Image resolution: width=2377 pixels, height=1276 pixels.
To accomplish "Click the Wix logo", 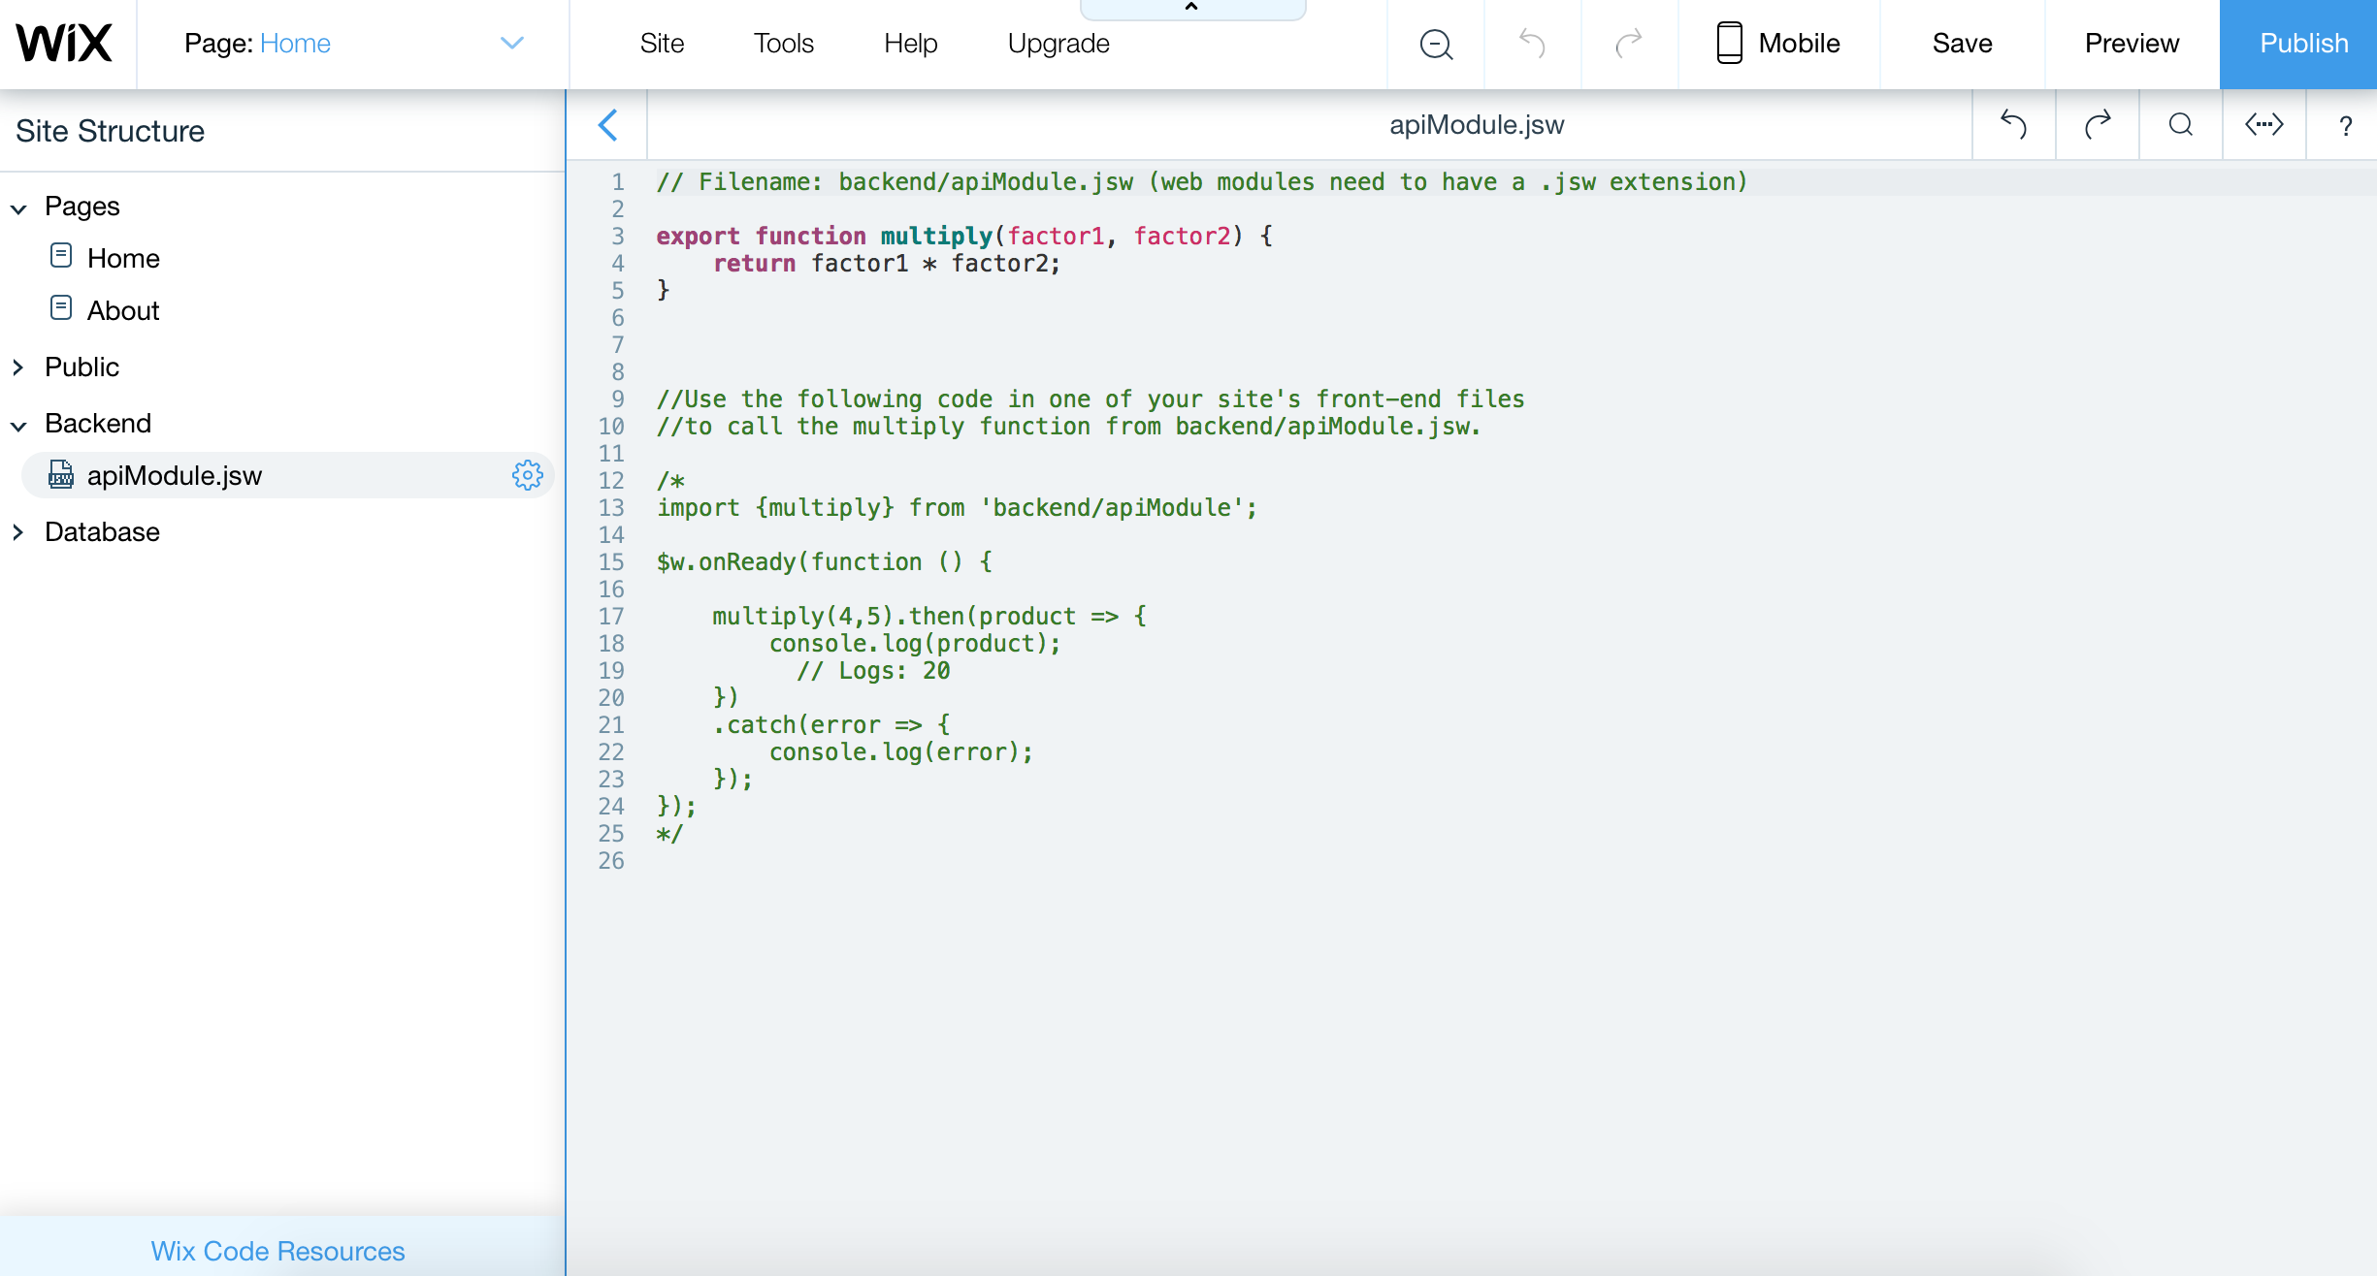I will click(64, 44).
